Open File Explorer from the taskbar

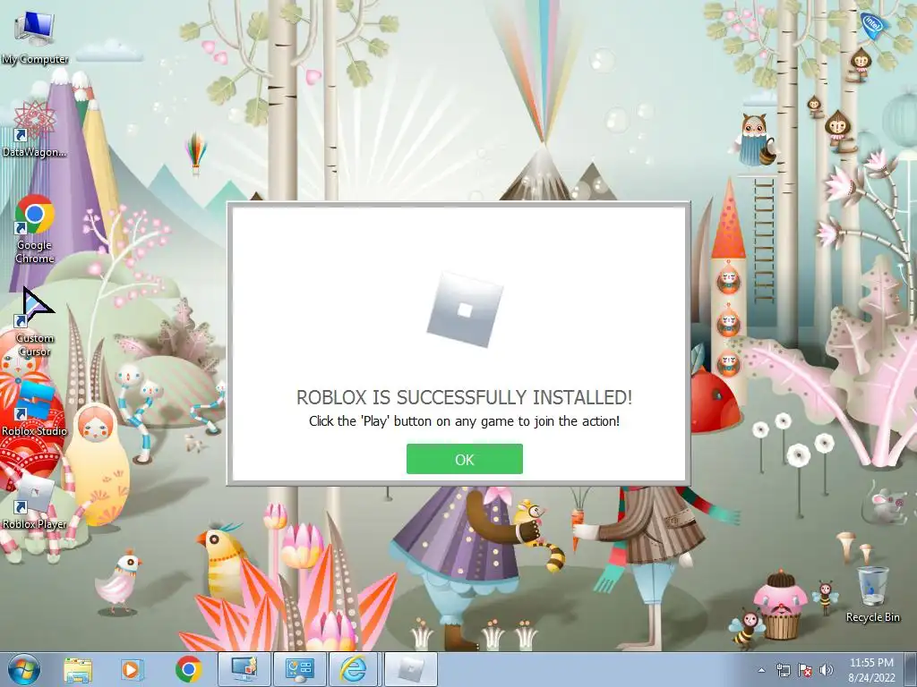pos(78,669)
